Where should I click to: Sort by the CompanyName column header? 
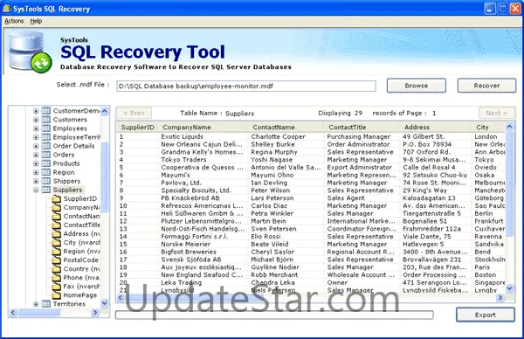(x=203, y=128)
